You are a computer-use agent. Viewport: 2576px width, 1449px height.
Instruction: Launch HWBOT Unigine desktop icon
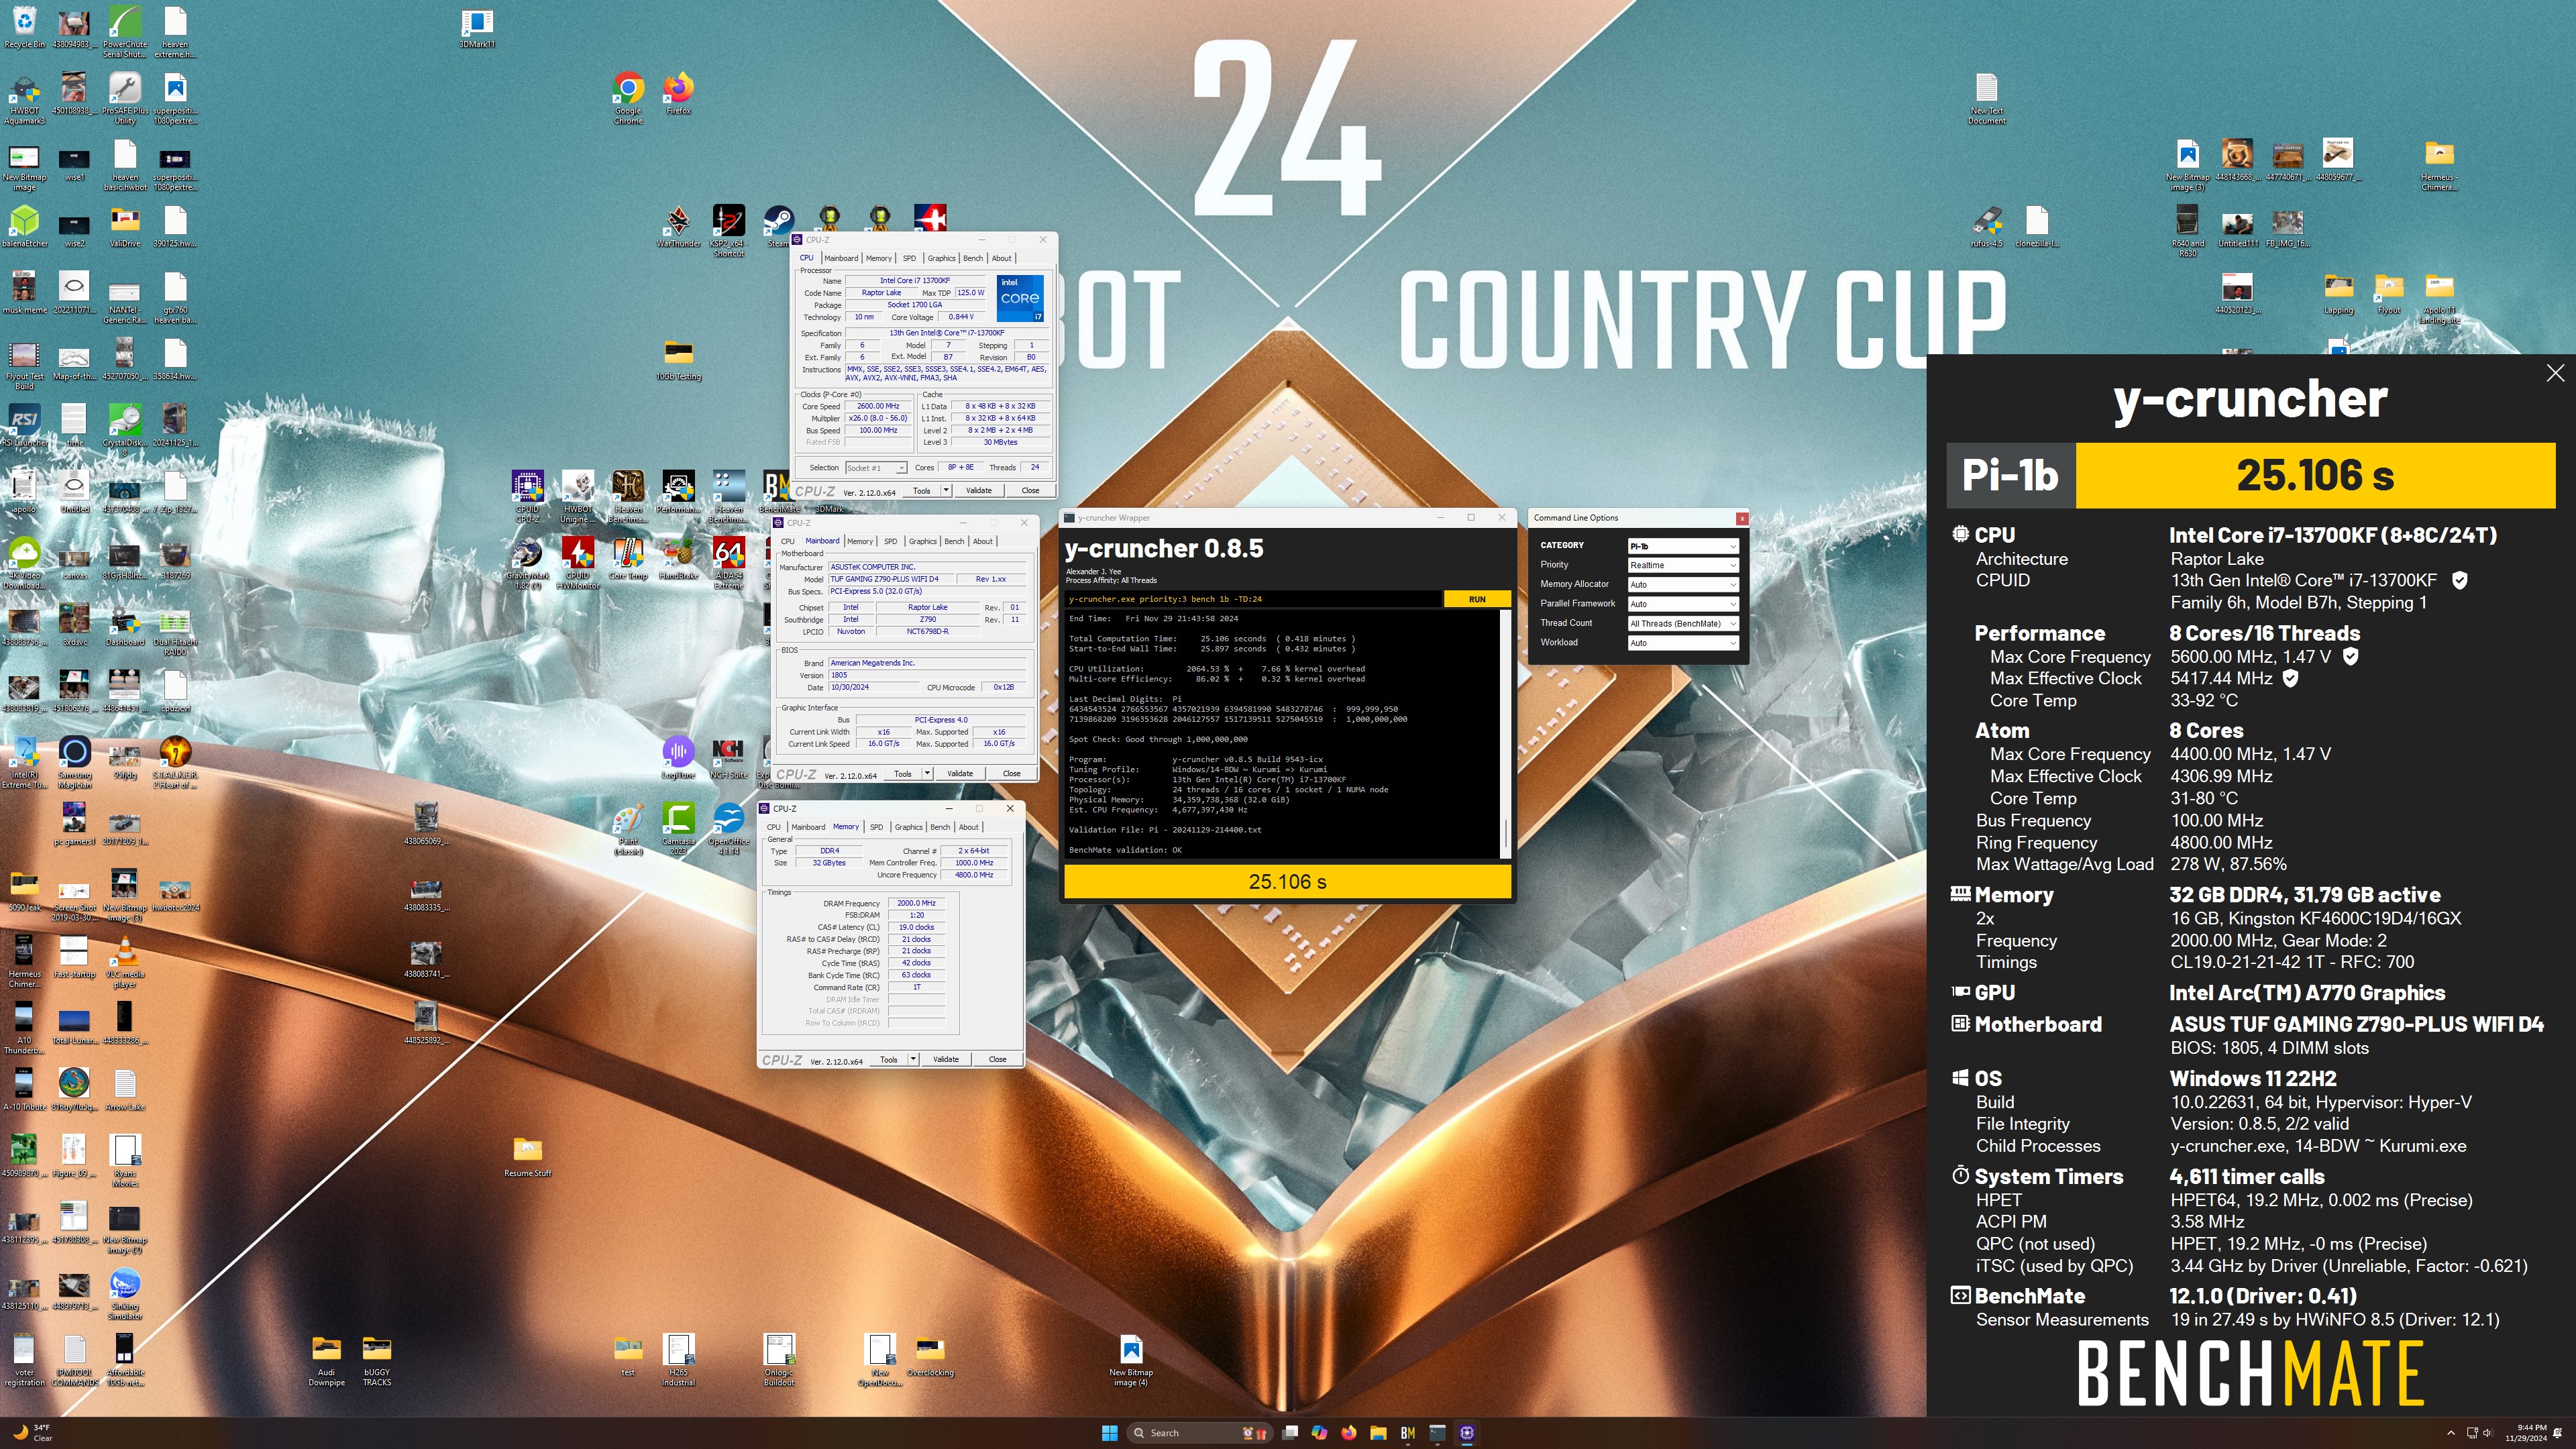coord(577,496)
